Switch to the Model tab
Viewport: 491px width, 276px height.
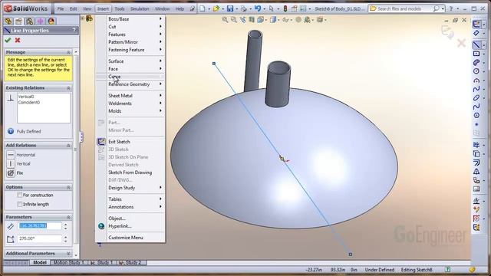pyautogui.click(x=40, y=262)
